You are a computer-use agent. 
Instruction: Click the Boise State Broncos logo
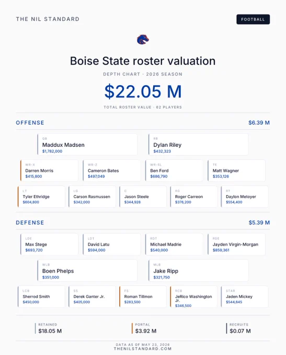click(x=143, y=40)
